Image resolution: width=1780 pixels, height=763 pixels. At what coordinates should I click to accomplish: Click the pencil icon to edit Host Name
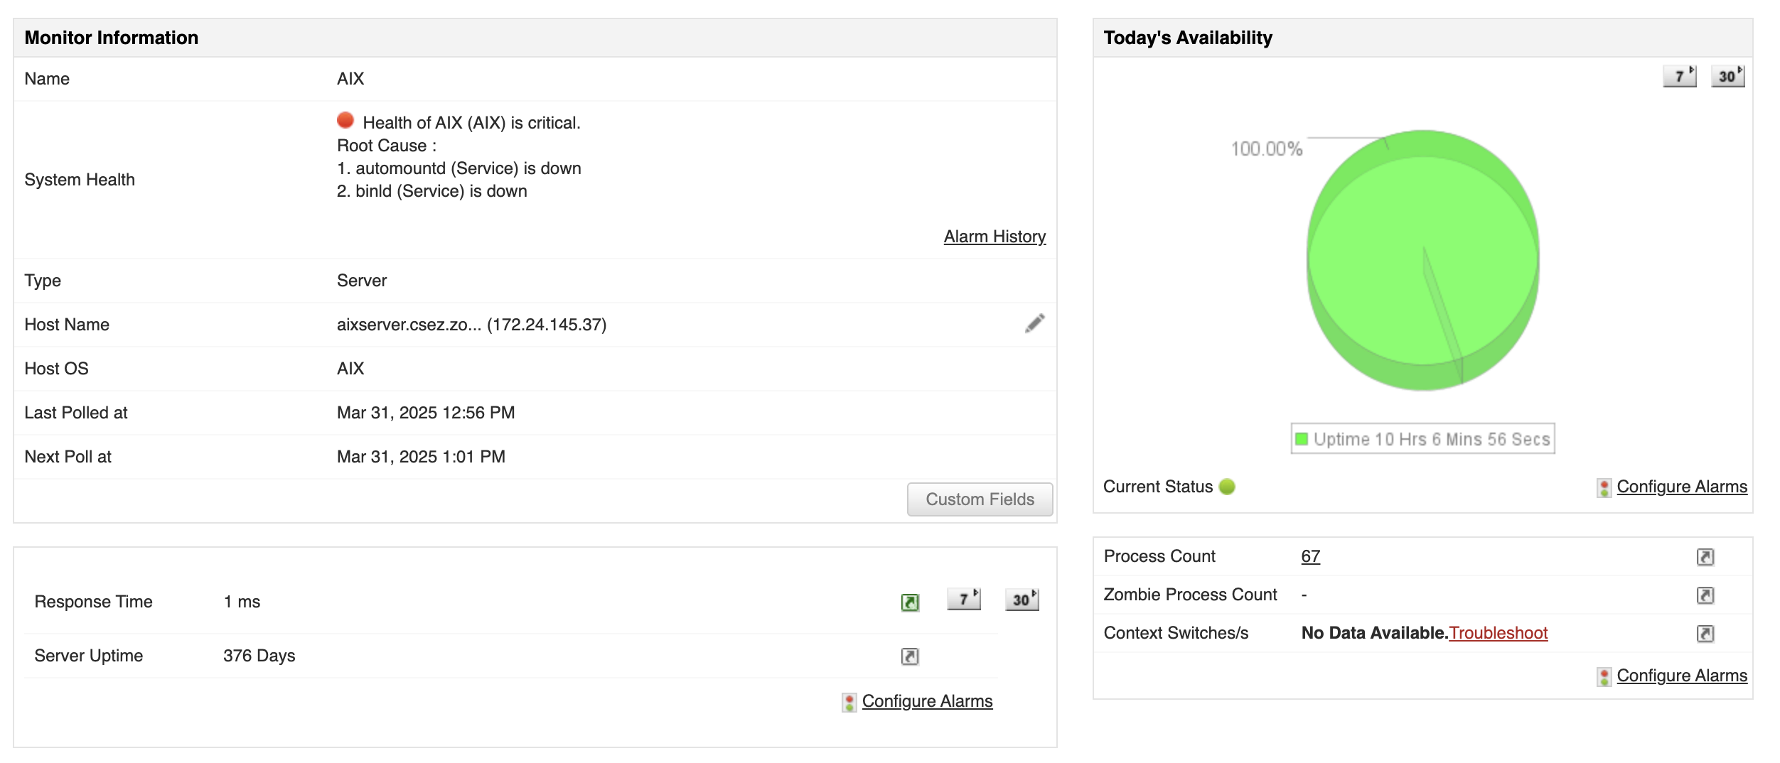tap(1034, 324)
